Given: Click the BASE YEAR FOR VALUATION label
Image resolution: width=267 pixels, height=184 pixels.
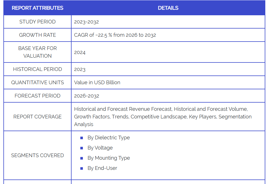Looking at the screenshot, I should pos(37,52).
